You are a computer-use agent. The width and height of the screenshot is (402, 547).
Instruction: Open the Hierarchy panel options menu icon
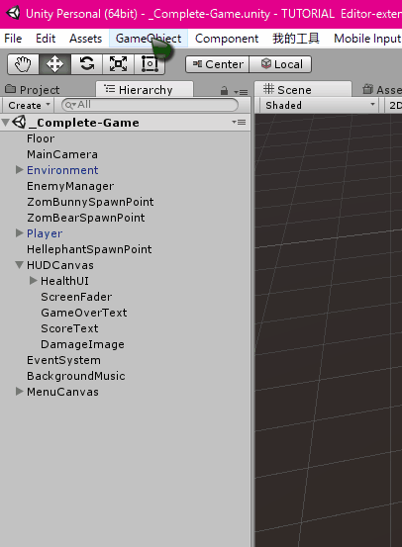tap(241, 92)
